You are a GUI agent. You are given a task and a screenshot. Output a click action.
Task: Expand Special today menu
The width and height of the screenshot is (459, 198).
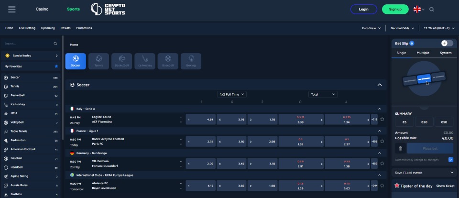coord(31,55)
